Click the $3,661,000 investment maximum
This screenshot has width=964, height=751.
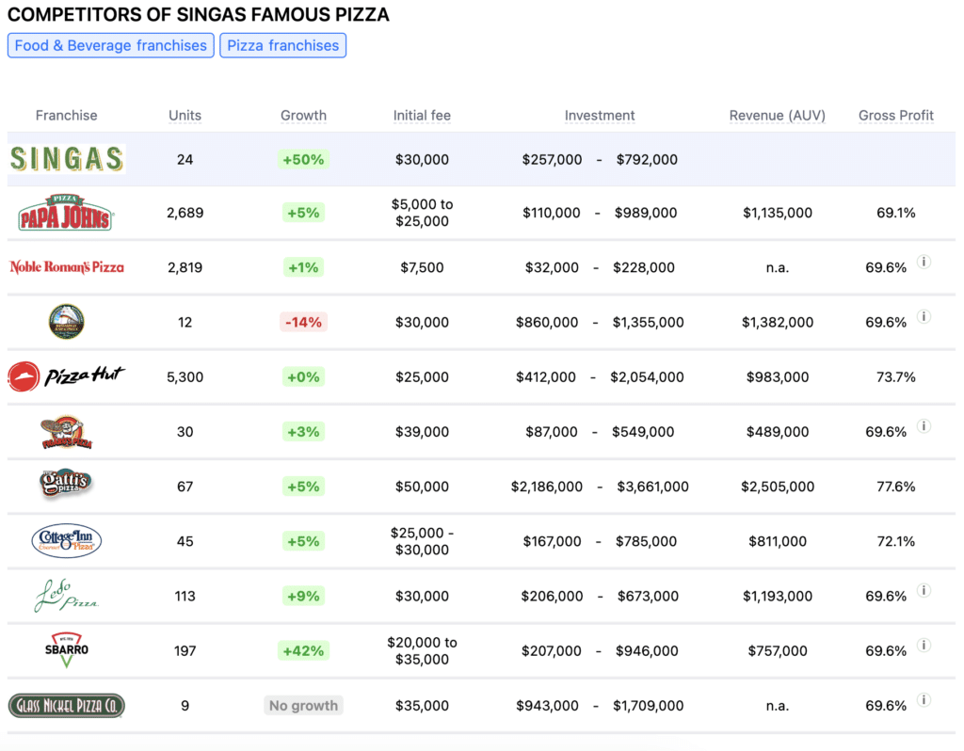(x=652, y=487)
